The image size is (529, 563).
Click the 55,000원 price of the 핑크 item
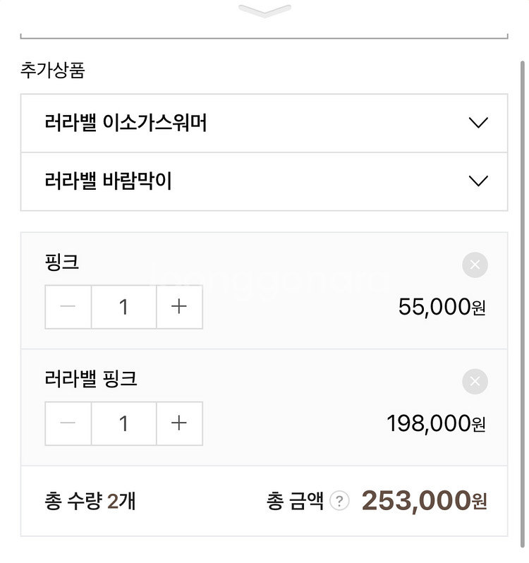coord(442,307)
